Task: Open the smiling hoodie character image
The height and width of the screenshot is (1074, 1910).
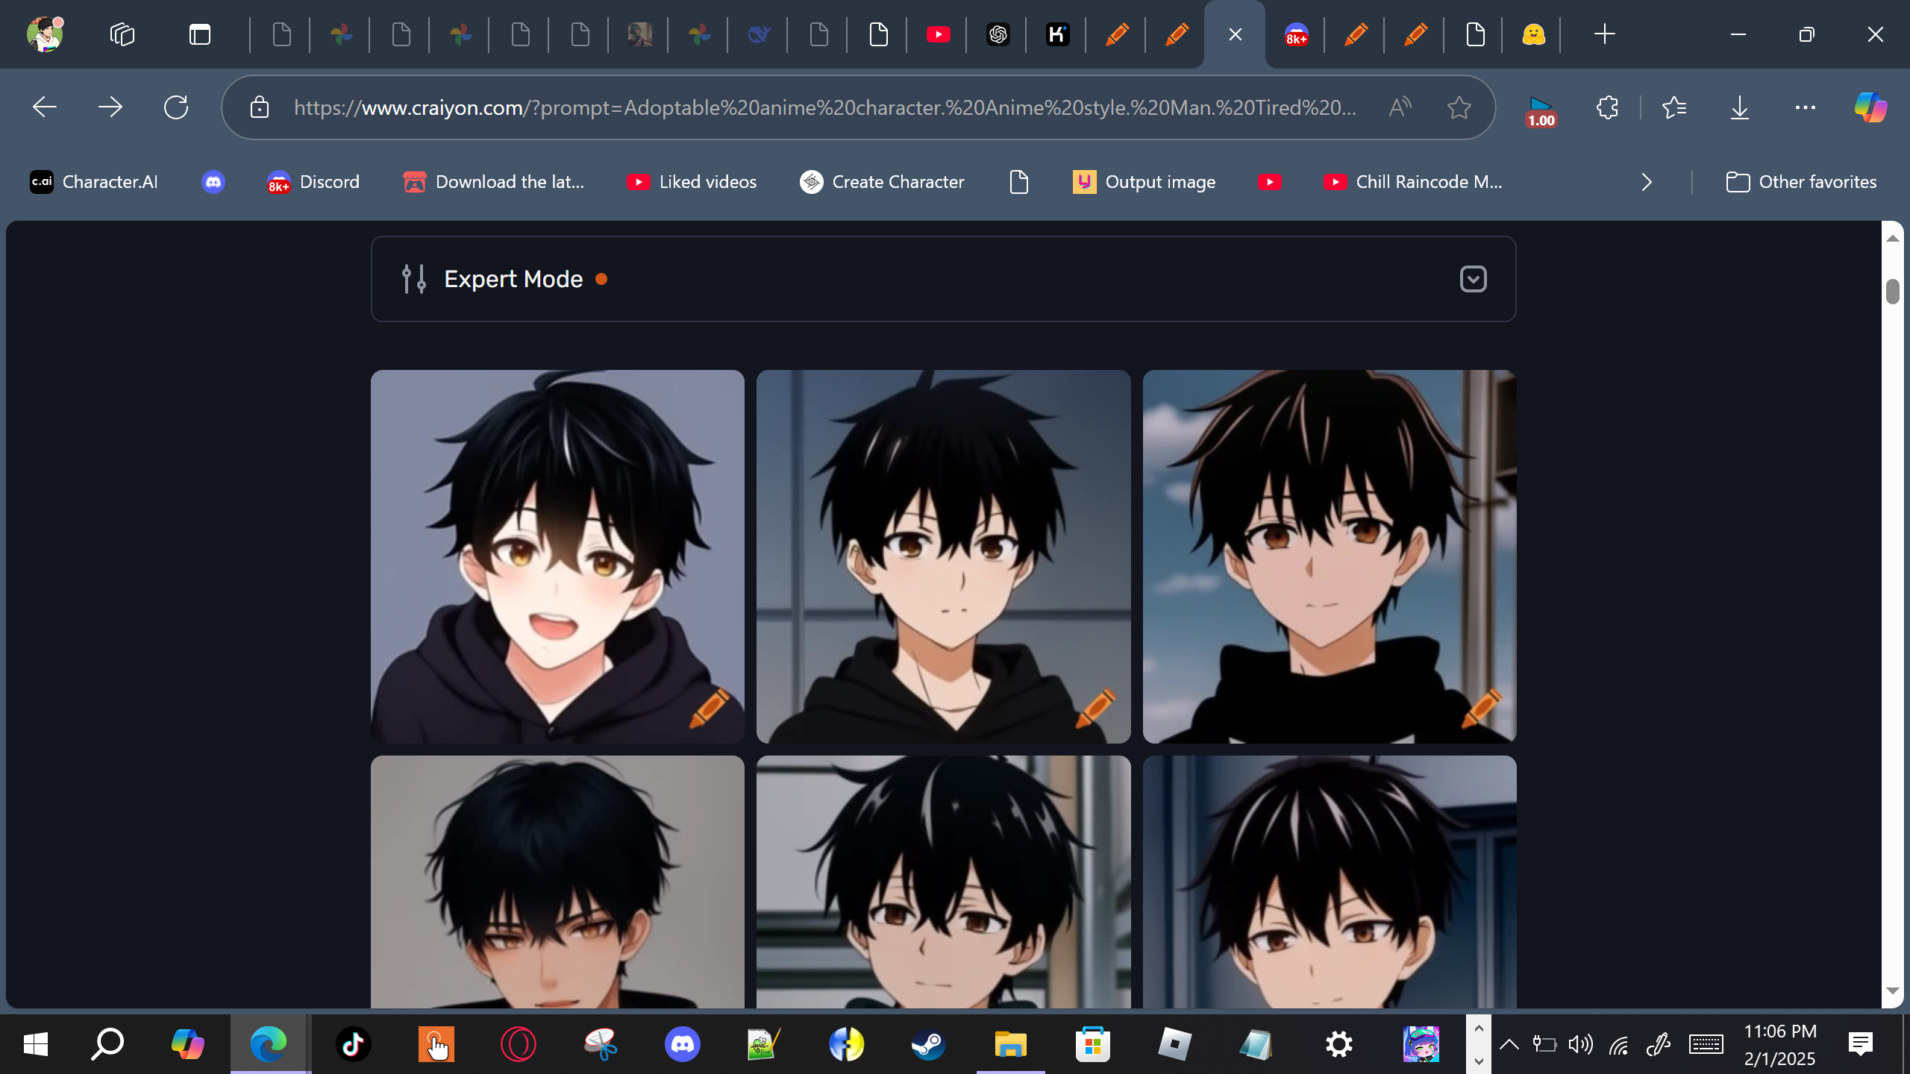Action: pos(557,556)
